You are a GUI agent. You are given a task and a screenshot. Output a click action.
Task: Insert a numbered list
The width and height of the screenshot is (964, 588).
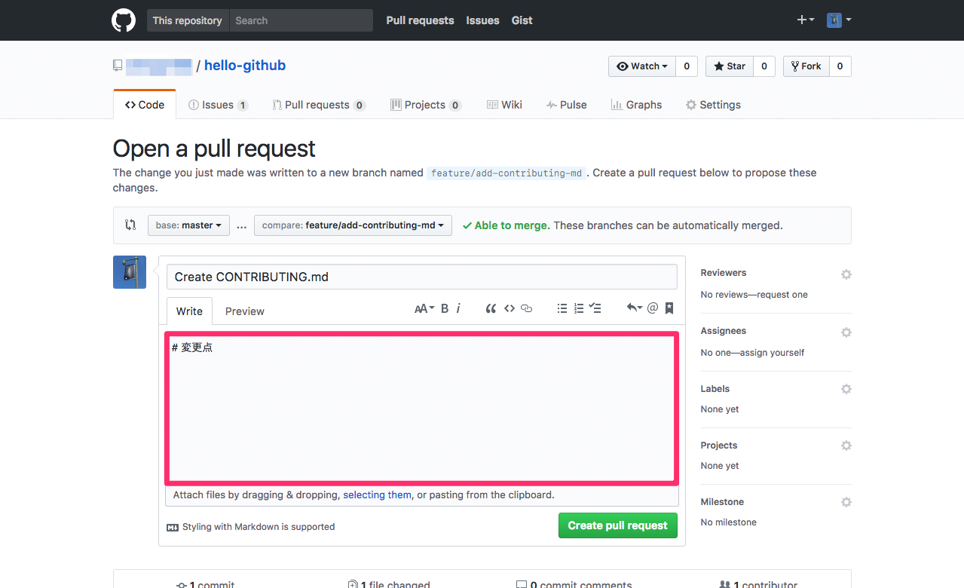pyautogui.click(x=578, y=308)
